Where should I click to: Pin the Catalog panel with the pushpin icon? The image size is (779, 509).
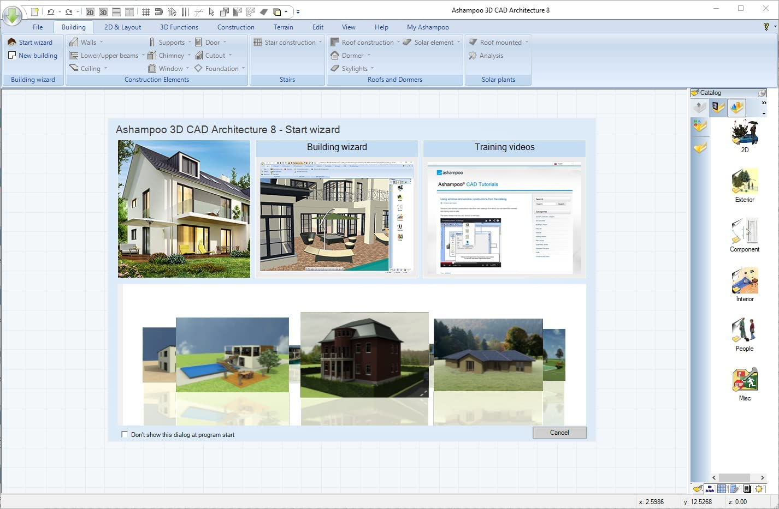(762, 93)
